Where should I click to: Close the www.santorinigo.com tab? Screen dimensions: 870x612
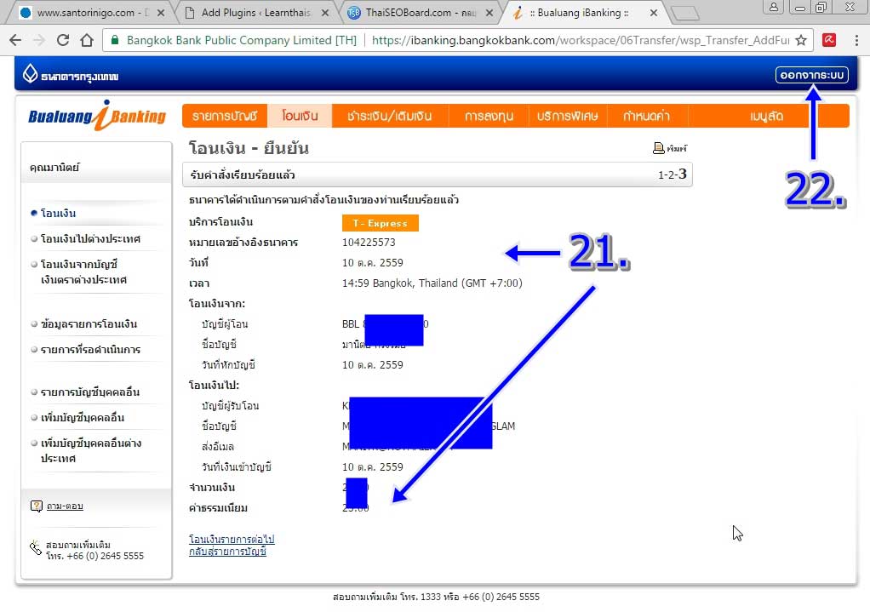(161, 13)
